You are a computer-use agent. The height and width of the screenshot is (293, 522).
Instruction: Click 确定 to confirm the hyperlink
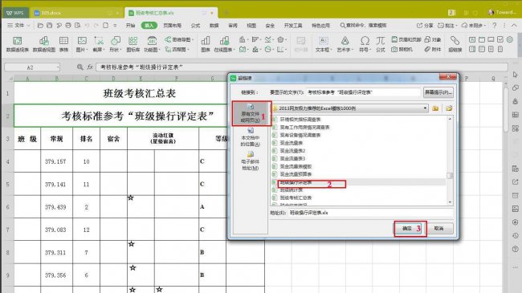pos(407,229)
